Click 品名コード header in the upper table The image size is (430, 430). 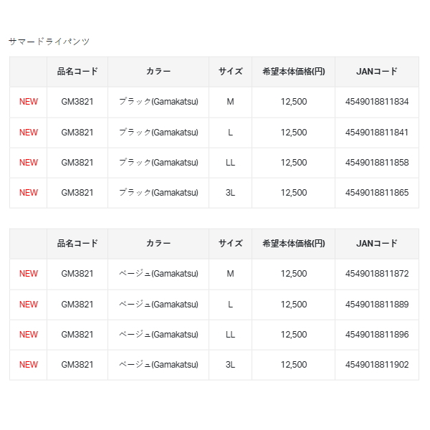pos(77,72)
